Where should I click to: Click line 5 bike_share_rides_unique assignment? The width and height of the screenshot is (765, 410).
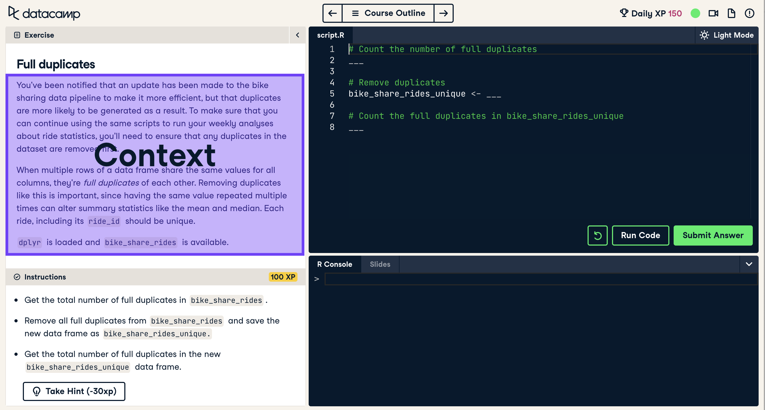[x=425, y=94]
